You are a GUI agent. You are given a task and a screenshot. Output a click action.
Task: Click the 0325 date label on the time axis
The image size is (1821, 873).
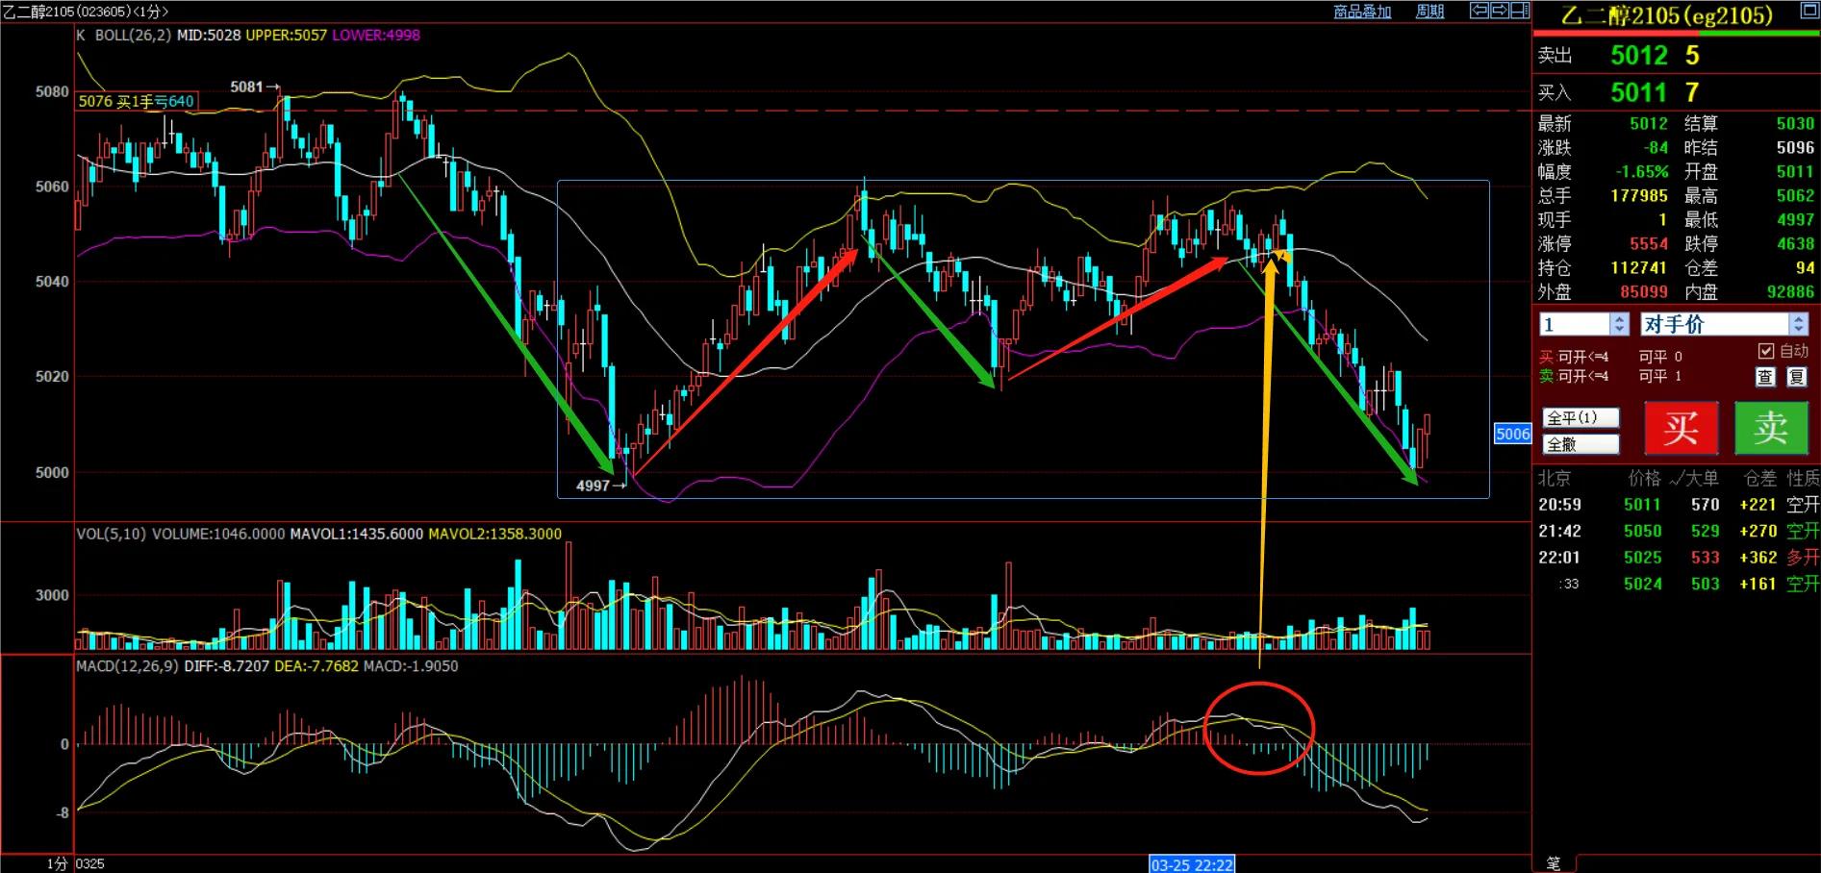click(89, 864)
